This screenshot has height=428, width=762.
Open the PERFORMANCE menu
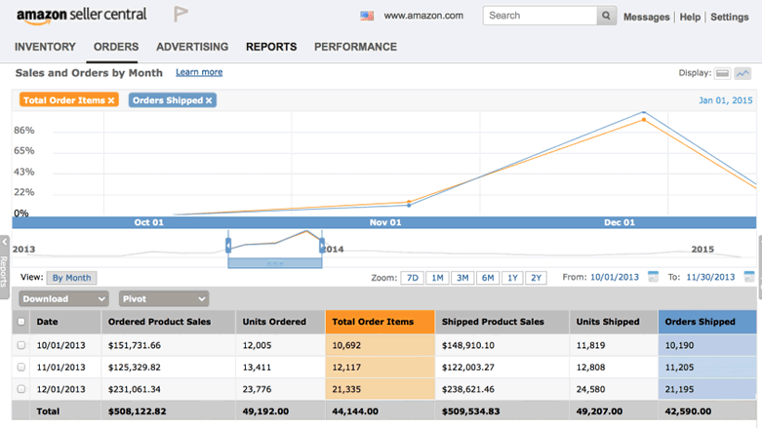(x=356, y=47)
